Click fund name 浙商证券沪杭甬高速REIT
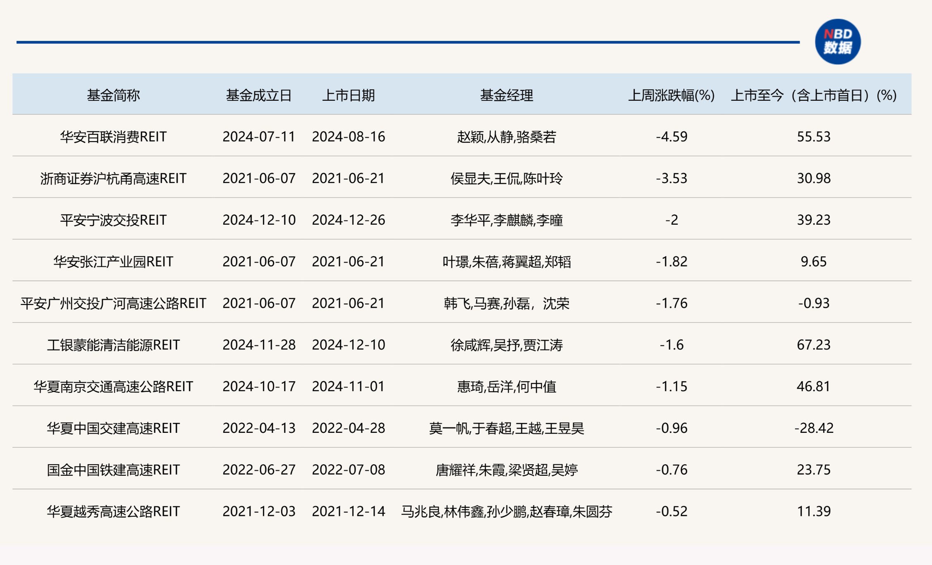The image size is (932, 565). pos(113,178)
